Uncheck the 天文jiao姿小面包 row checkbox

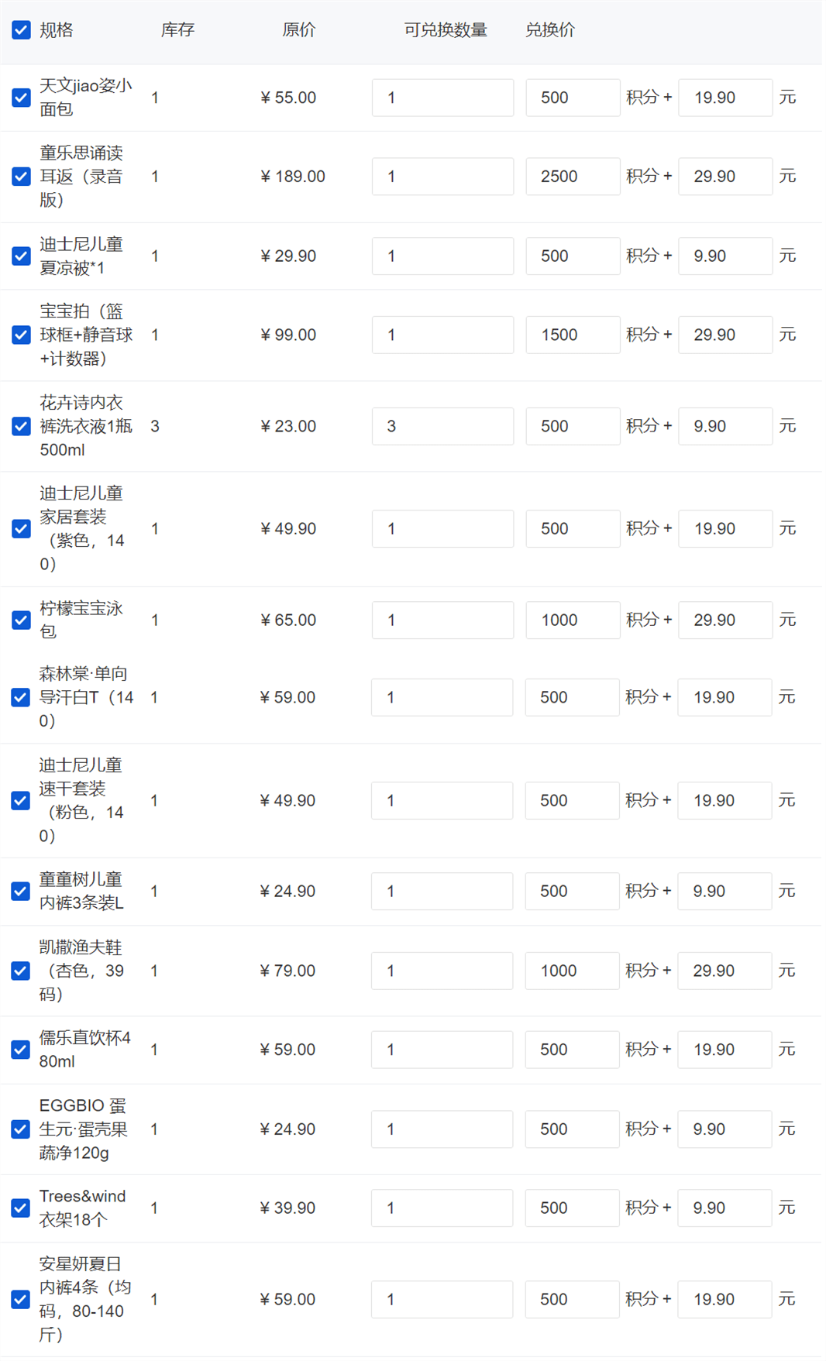pos(22,98)
